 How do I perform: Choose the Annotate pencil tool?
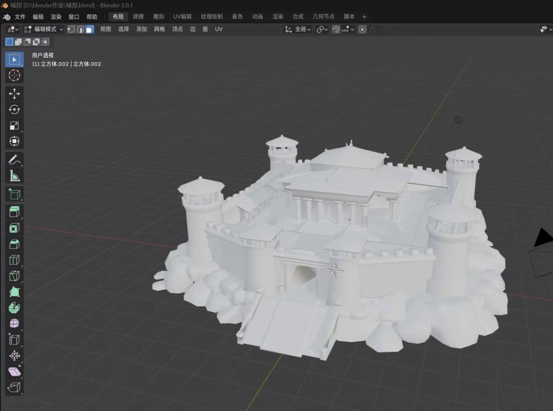[14, 160]
